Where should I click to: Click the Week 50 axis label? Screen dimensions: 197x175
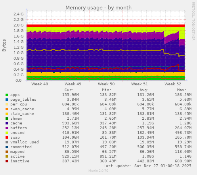click(x=106, y=84)
